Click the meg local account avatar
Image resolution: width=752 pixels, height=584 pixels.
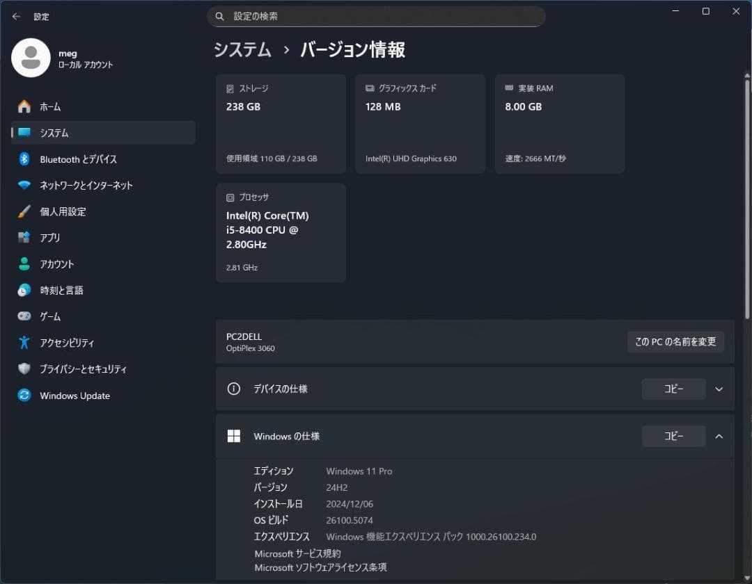(x=29, y=58)
